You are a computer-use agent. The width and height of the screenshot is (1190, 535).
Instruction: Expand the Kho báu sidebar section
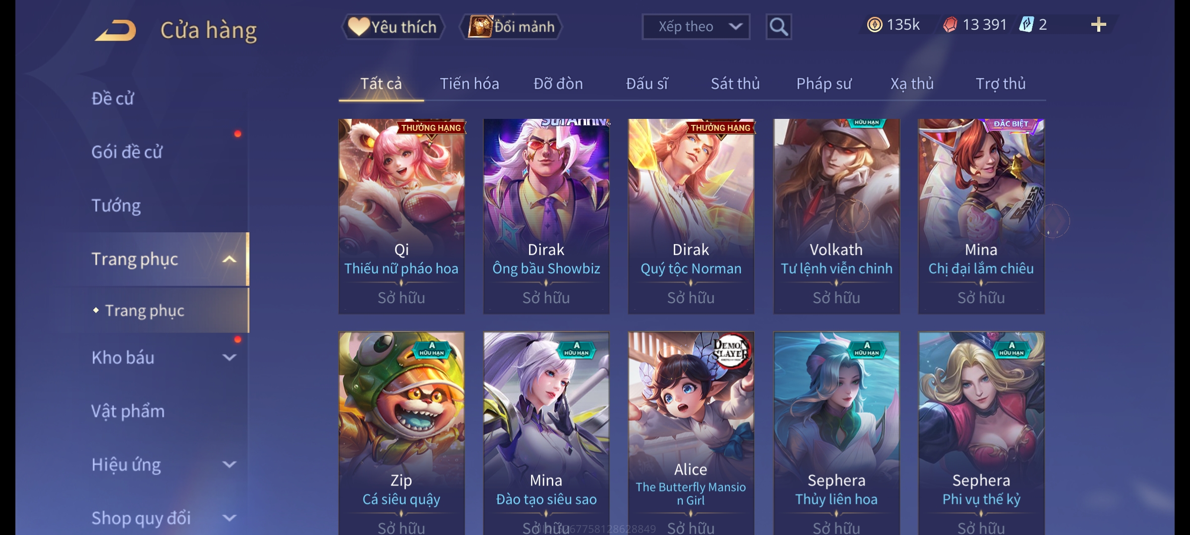pyautogui.click(x=229, y=358)
